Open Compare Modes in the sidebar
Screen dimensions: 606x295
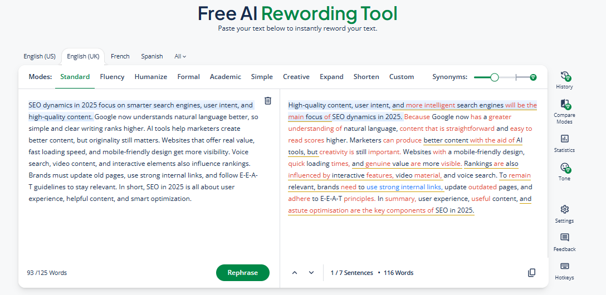[x=565, y=104]
